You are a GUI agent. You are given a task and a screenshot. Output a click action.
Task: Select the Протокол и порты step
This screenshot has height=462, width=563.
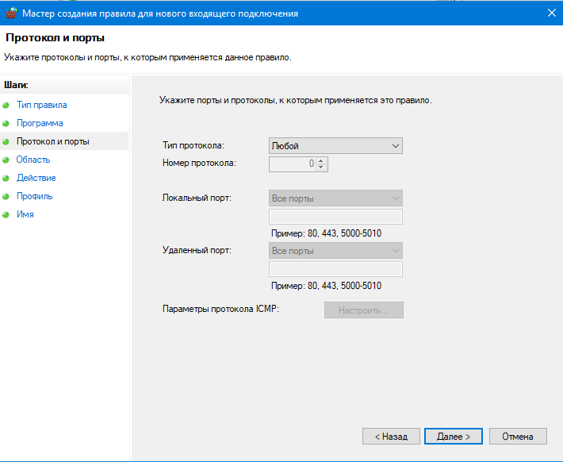pos(52,141)
